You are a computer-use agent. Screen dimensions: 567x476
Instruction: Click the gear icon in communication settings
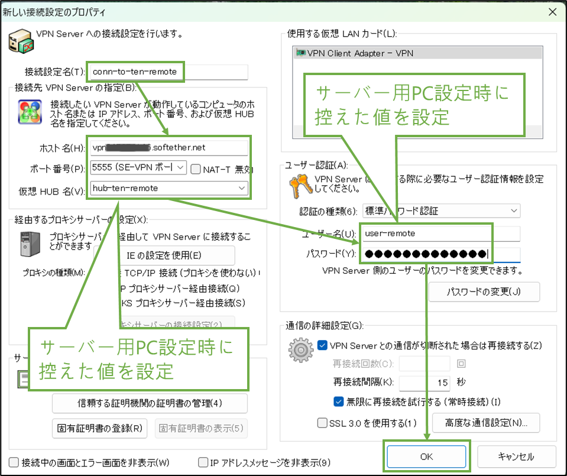pyautogui.click(x=301, y=350)
